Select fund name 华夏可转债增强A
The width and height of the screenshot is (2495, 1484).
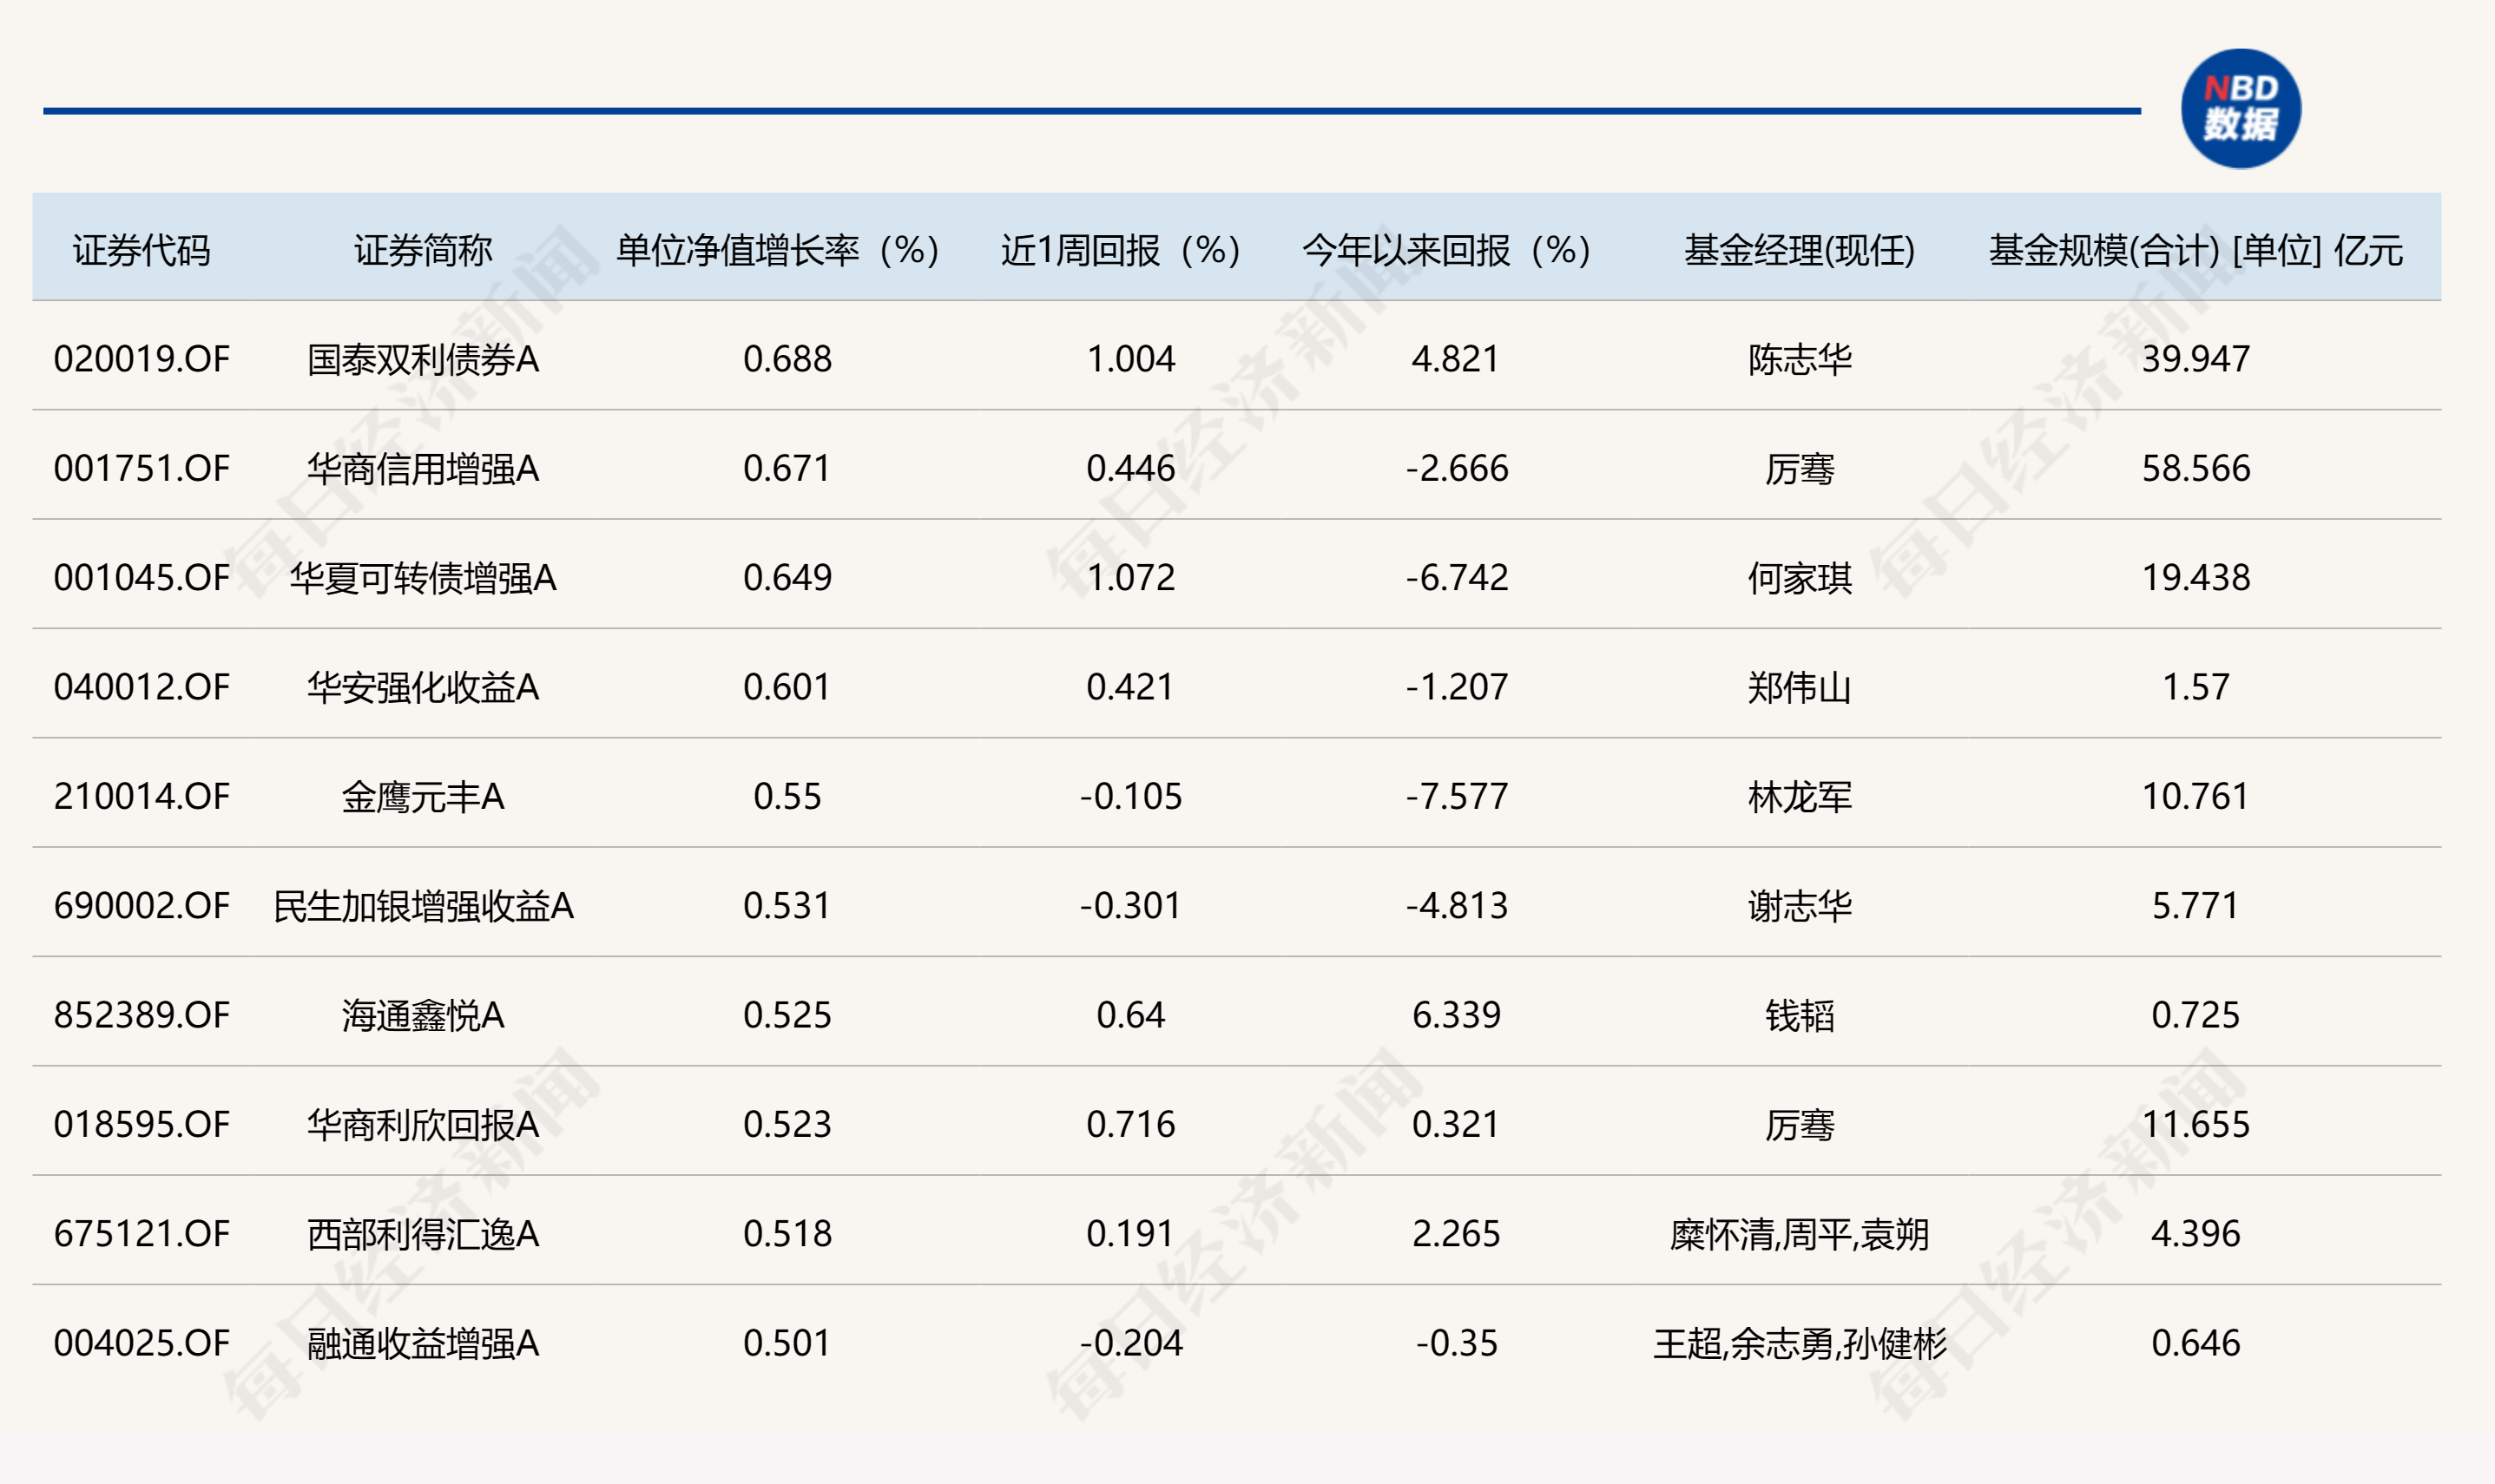point(423,577)
